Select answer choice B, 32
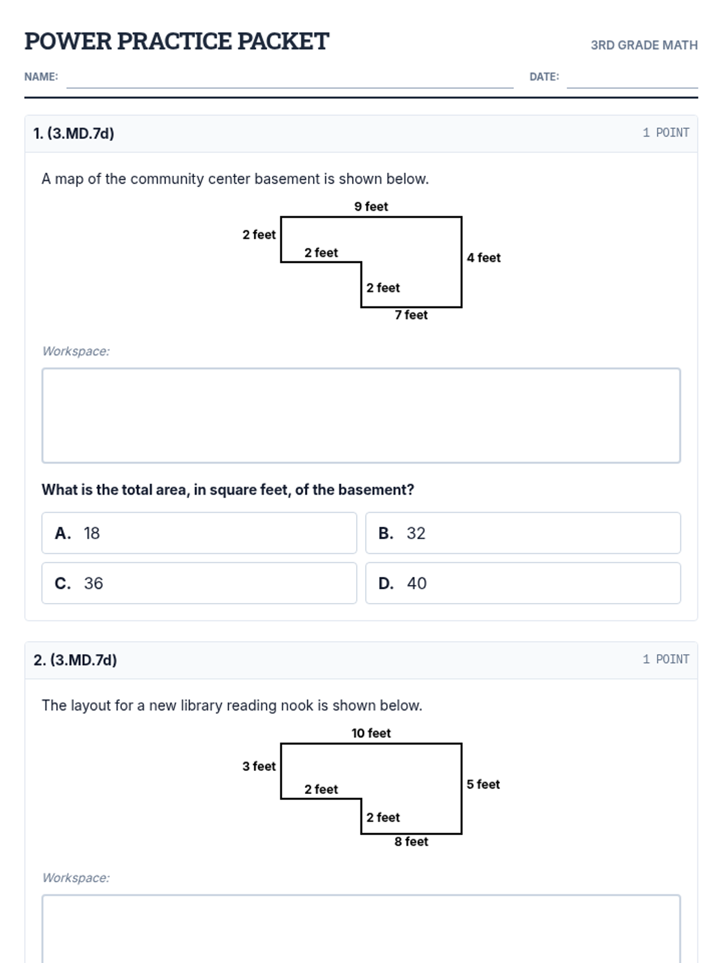This screenshot has width=722, height=963. (x=523, y=533)
